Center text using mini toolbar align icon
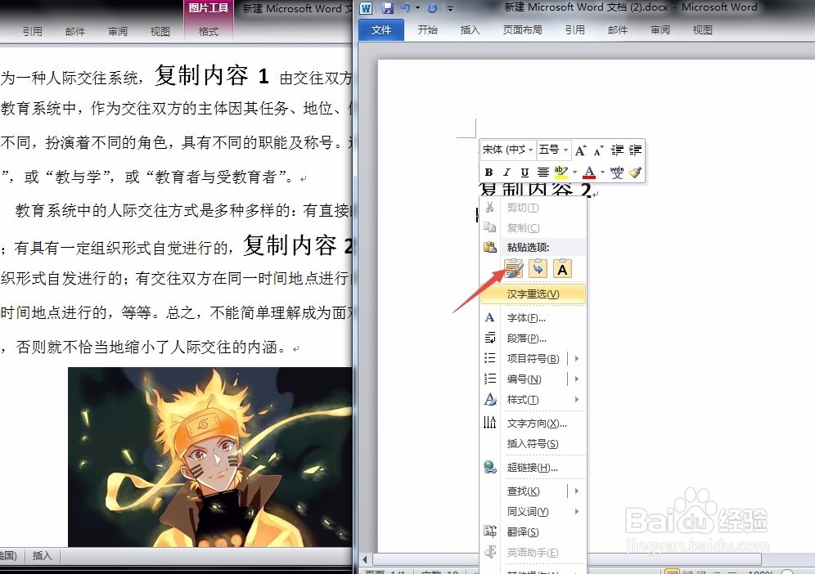 (543, 172)
